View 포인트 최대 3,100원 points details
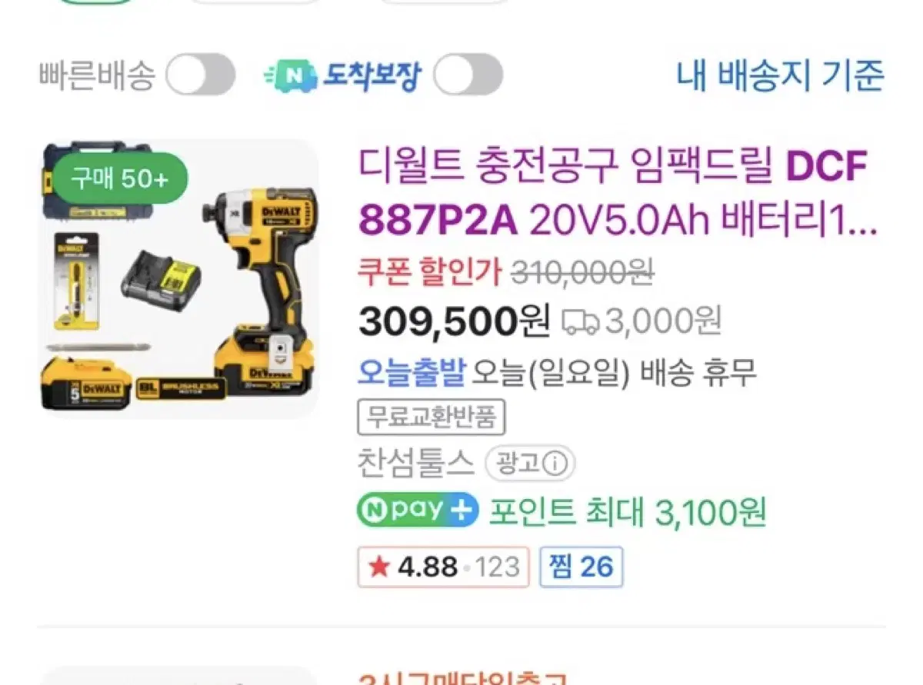 628,511
